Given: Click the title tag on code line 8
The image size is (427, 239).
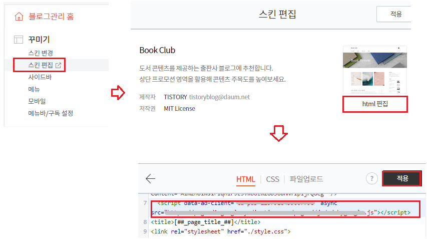Looking at the screenshot, I should (206, 222).
